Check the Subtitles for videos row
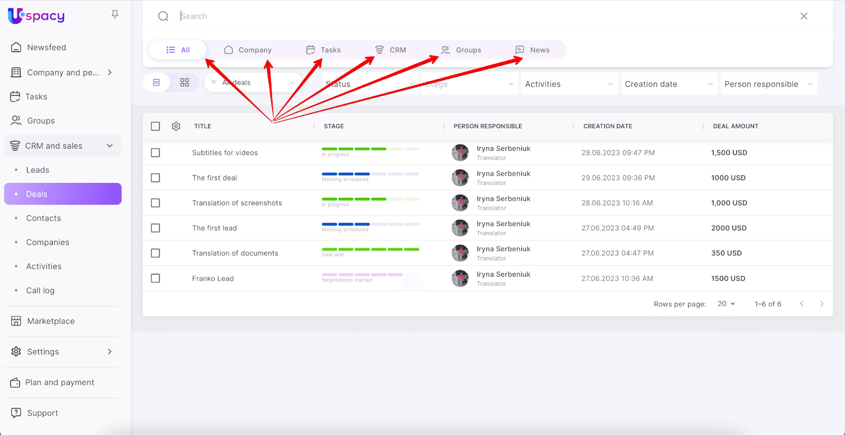 155,153
